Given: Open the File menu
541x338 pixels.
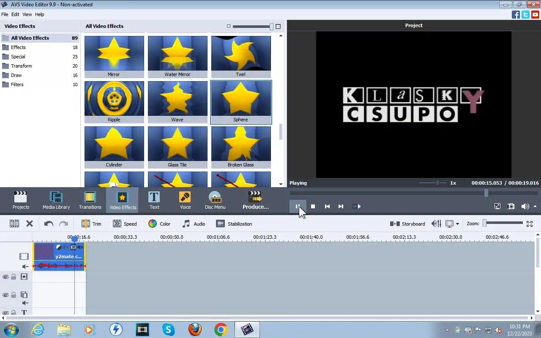Looking at the screenshot, I should click(x=5, y=14).
